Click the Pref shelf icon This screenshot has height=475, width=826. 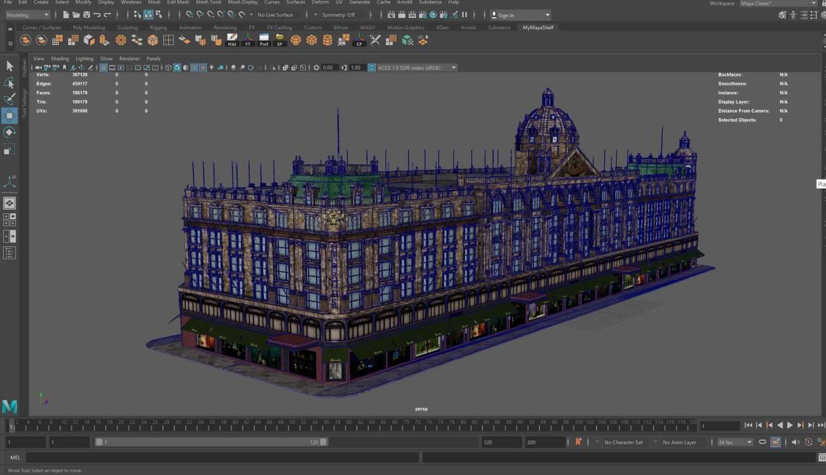click(264, 40)
